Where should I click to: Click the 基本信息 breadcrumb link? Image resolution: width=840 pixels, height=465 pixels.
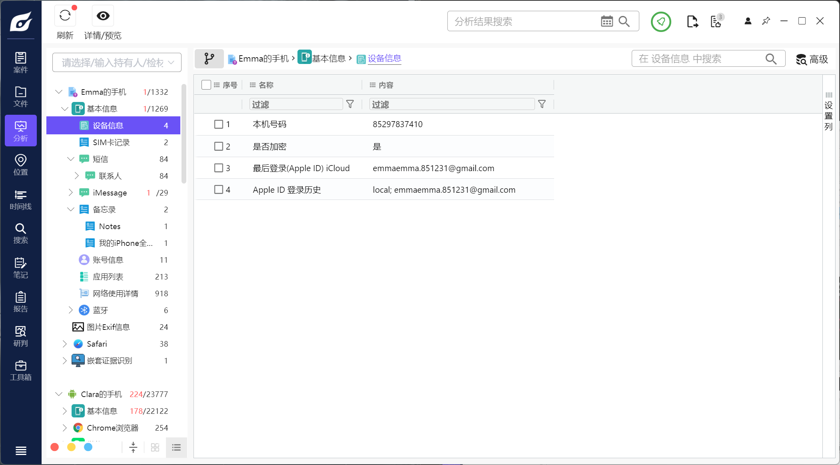[x=328, y=59]
